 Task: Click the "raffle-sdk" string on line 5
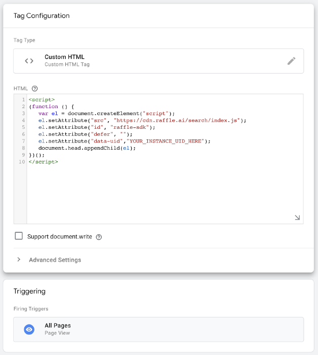130,127
